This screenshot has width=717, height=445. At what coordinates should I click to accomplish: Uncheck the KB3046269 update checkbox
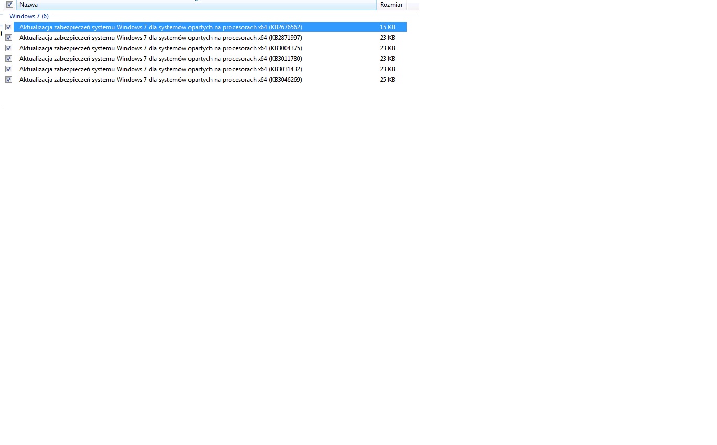coord(8,80)
